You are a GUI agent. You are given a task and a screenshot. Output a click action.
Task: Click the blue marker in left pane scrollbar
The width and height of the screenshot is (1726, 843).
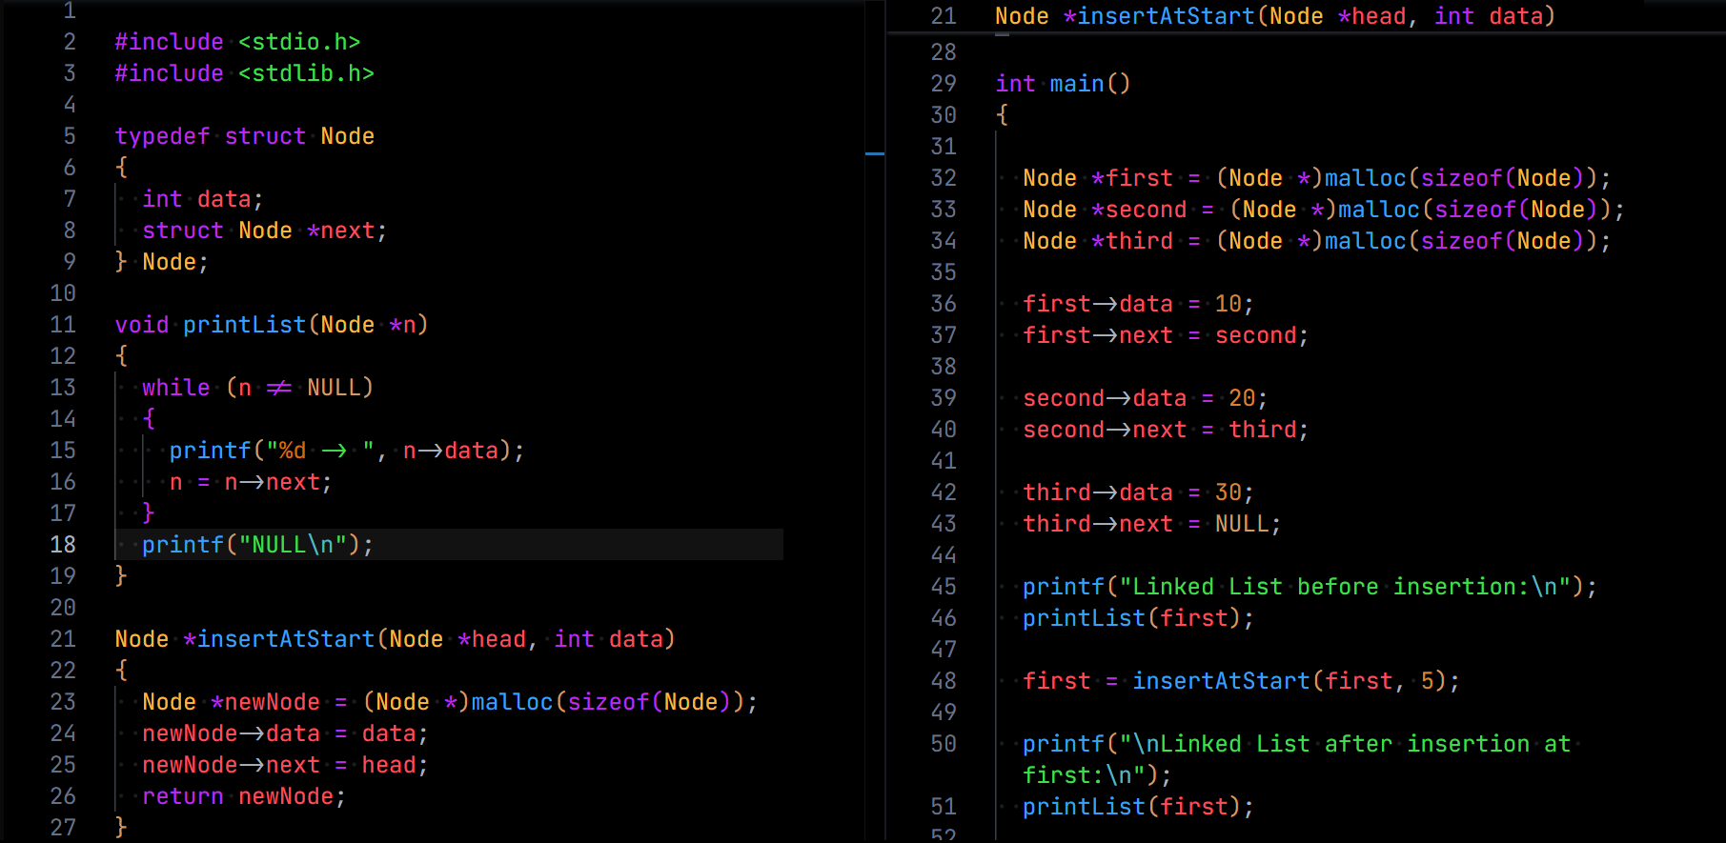click(x=875, y=153)
